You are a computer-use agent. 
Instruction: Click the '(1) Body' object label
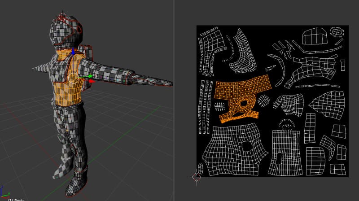click(x=16, y=200)
